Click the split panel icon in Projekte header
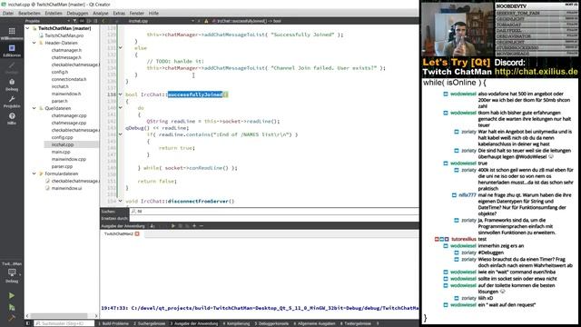The width and height of the screenshot is (581, 327). [89, 21]
